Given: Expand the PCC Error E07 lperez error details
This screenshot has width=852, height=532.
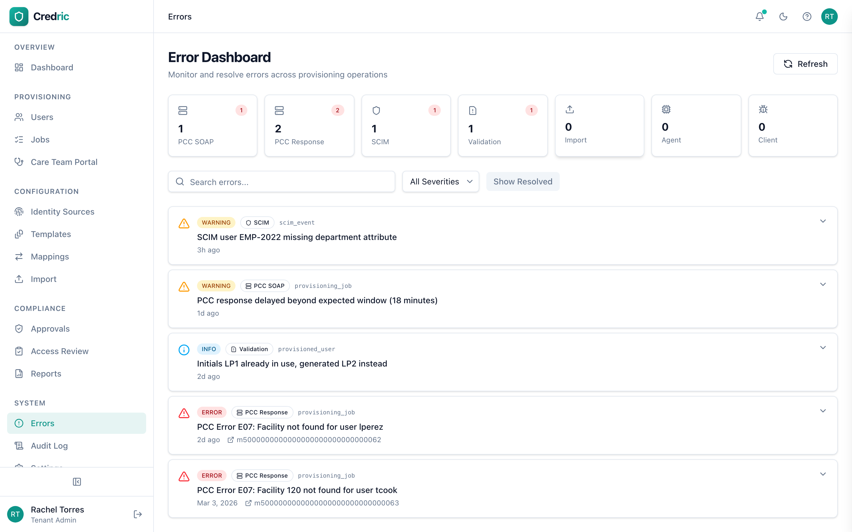Looking at the screenshot, I should [823, 411].
